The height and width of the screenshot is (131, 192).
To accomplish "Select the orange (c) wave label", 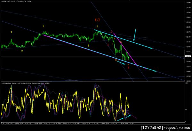I will click(x=97, y=20).
